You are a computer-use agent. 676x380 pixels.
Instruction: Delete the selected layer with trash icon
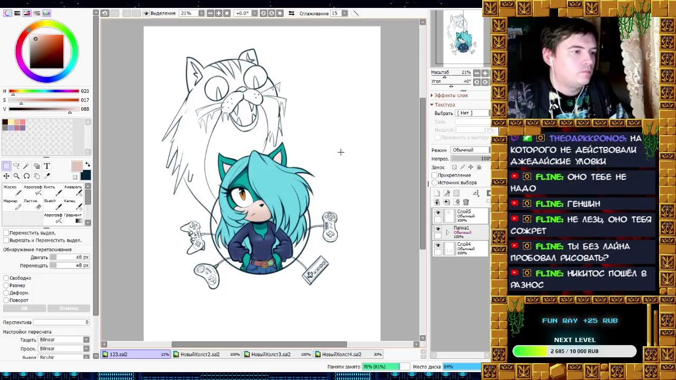tap(466, 202)
